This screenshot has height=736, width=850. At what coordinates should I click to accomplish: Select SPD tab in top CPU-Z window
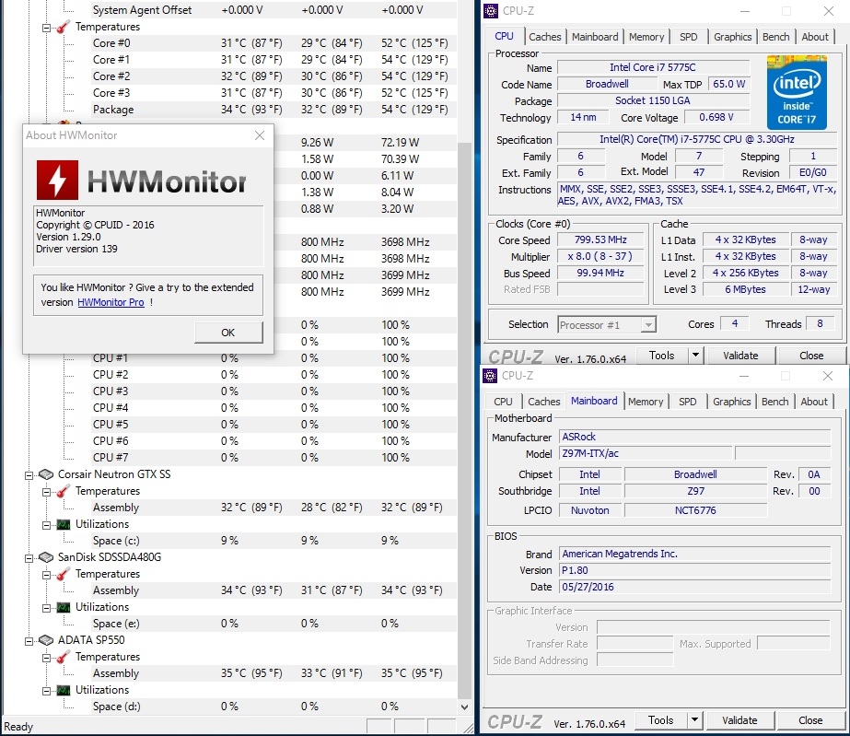coord(689,37)
